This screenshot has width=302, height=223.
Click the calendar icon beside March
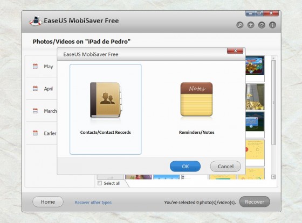pyautogui.click(x=35, y=111)
